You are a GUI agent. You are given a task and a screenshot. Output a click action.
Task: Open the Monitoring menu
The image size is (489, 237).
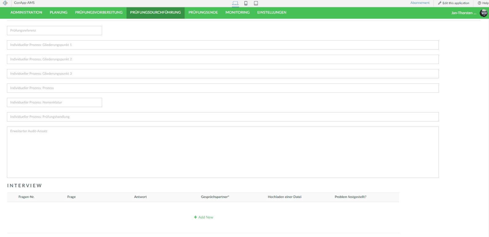click(237, 13)
